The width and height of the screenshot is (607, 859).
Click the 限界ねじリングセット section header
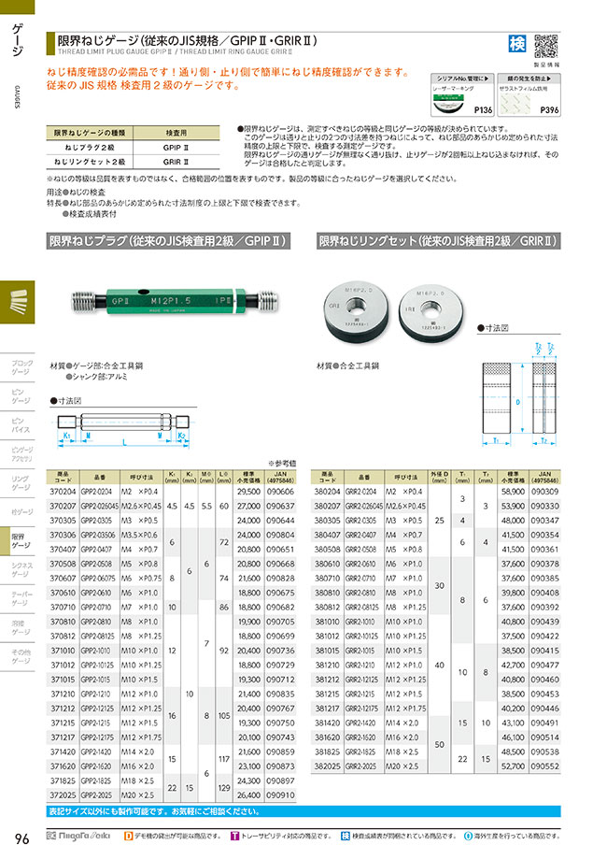[x=438, y=241]
